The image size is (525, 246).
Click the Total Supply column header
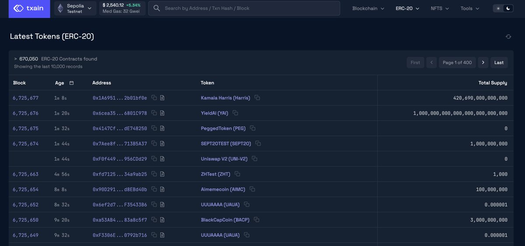pos(493,83)
